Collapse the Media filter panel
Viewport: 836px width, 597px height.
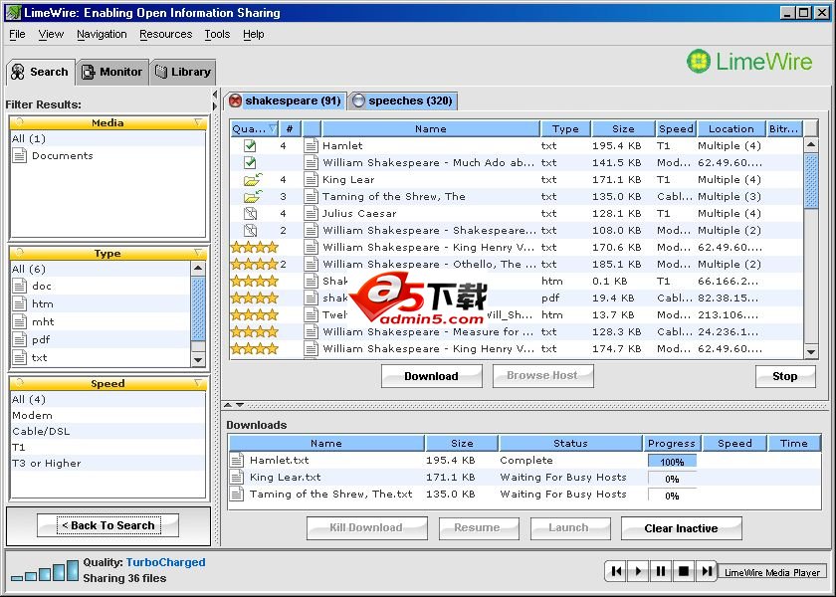click(x=198, y=123)
